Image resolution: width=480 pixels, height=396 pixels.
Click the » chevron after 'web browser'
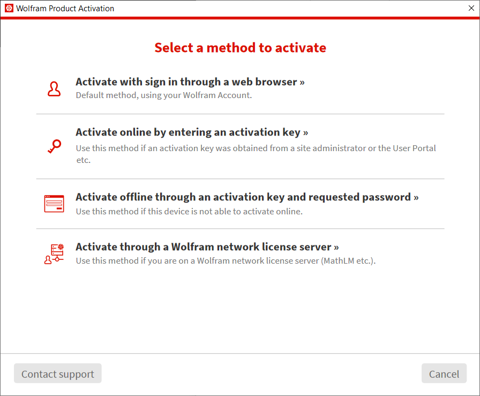302,83
